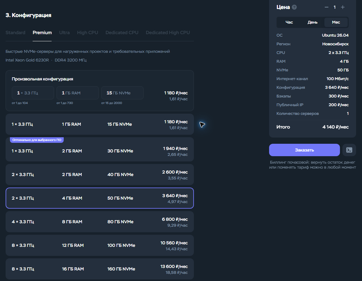Choose the 10 560 ₽/мес plan
Screen dimensions: 362x281
(100, 245)
